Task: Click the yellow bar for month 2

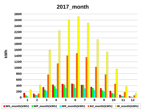Action: click(40, 91)
